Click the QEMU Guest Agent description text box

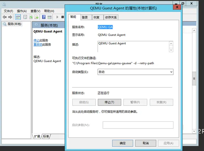[x=133, y=47]
